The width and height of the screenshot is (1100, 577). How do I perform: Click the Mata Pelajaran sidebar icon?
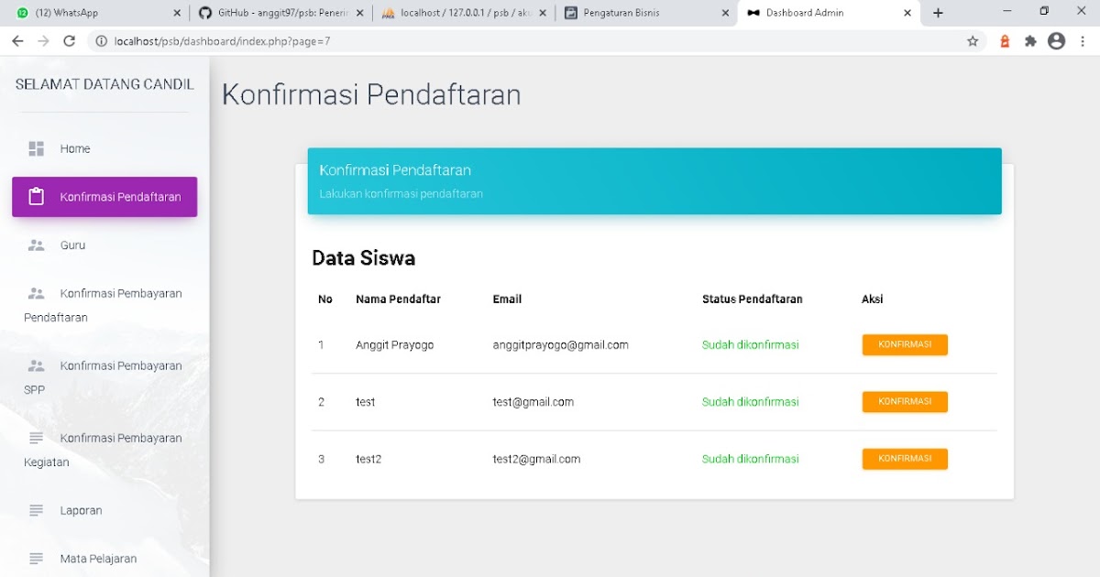click(x=37, y=558)
